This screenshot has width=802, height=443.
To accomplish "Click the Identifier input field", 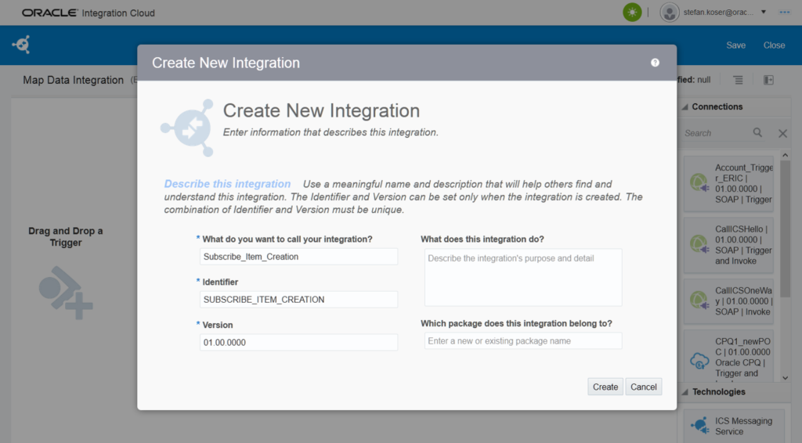I will (x=298, y=300).
